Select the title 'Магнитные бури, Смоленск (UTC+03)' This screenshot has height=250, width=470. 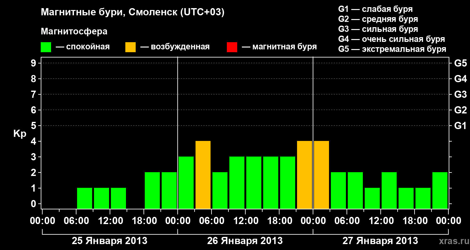[133, 13]
